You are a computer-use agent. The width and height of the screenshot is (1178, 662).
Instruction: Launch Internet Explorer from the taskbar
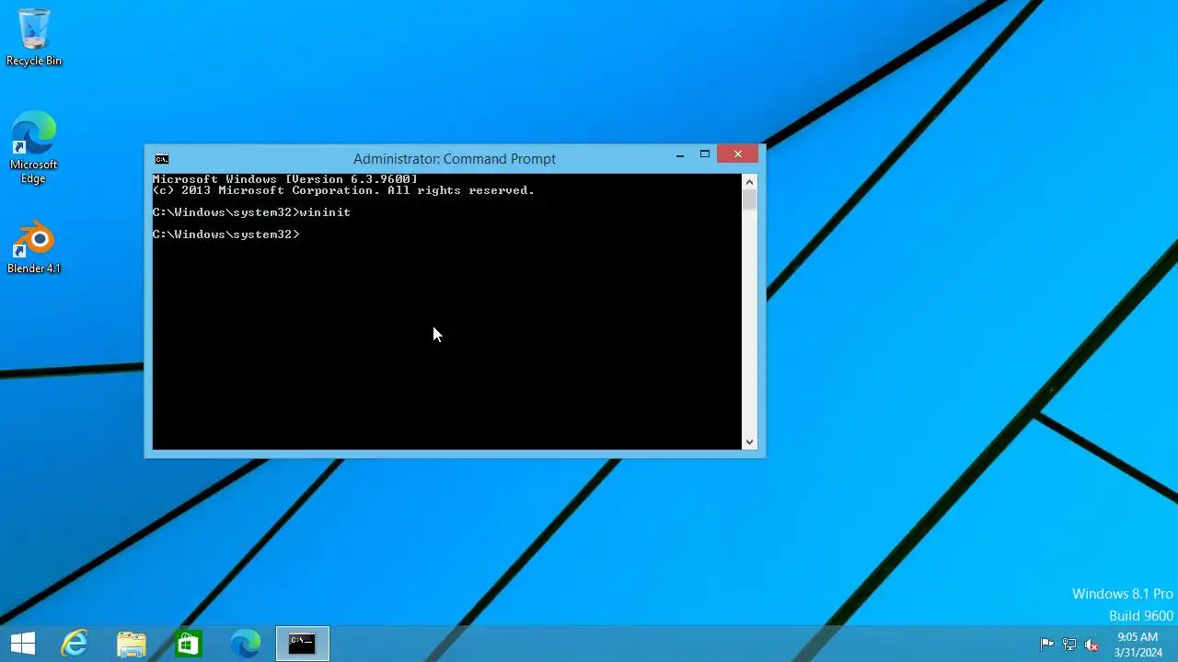tap(75, 644)
